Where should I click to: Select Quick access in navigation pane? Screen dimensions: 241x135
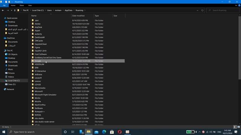pos(12,18)
